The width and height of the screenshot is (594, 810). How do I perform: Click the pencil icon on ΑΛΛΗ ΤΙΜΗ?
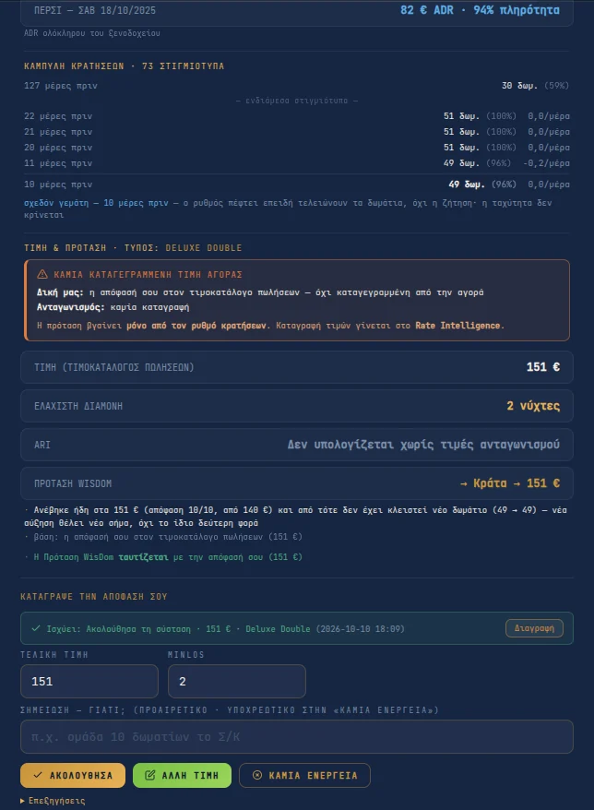150,775
